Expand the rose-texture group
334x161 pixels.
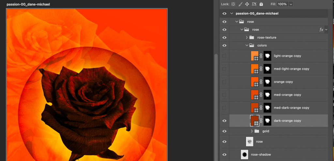pyautogui.click(x=247, y=38)
